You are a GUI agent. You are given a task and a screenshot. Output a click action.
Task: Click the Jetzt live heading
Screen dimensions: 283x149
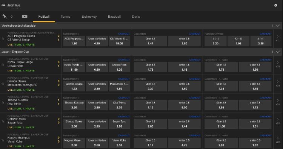pyautogui.click(x=14, y=5)
